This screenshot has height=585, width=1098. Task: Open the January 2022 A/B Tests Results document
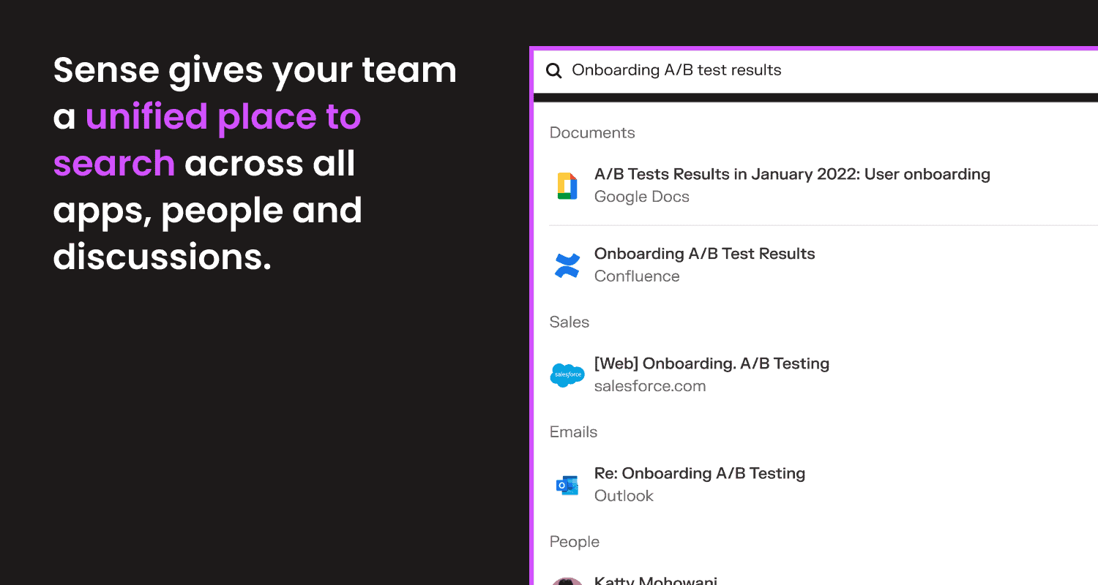click(x=792, y=175)
